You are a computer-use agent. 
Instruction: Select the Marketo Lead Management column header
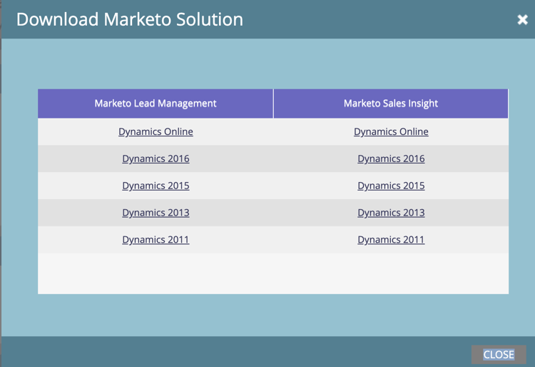pyautogui.click(x=156, y=104)
